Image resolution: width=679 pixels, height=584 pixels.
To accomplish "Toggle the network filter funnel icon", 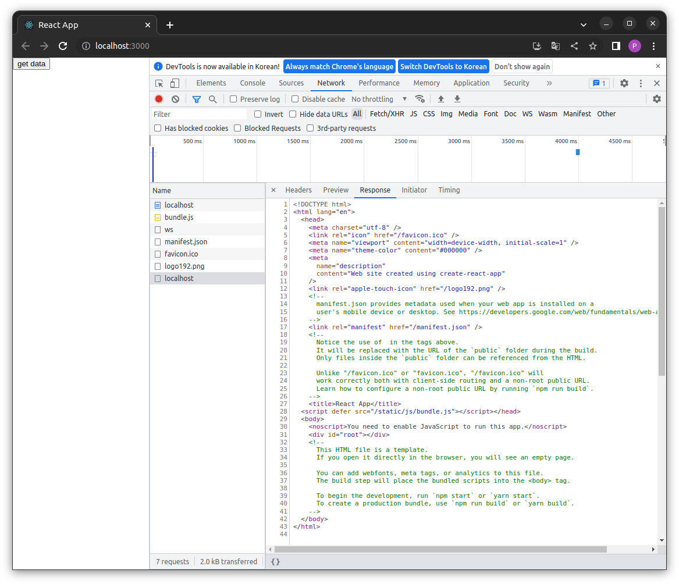I will (197, 99).
